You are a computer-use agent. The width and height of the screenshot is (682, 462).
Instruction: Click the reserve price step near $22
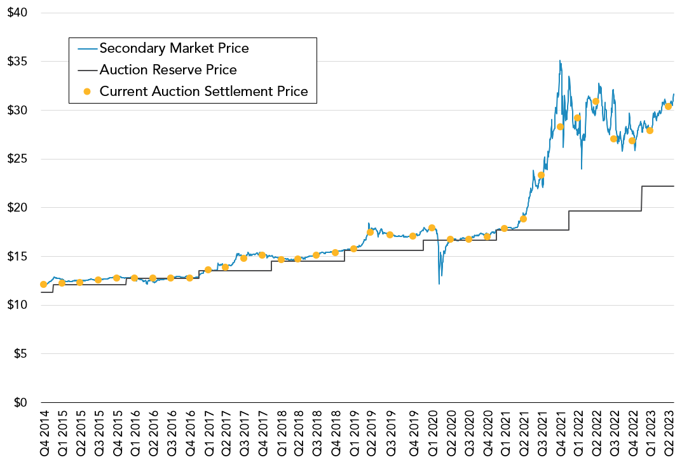pyautogui.click(x=658, y=186)
